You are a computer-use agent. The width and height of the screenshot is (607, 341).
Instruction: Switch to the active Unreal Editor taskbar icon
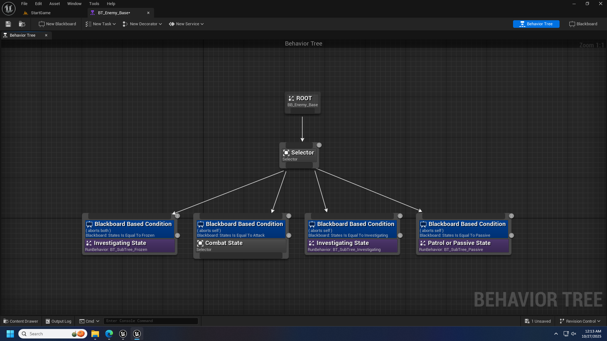137,334
